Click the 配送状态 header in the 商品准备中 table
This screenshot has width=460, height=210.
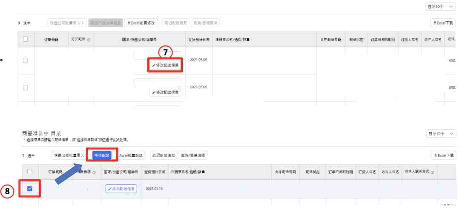click(313, 172)
